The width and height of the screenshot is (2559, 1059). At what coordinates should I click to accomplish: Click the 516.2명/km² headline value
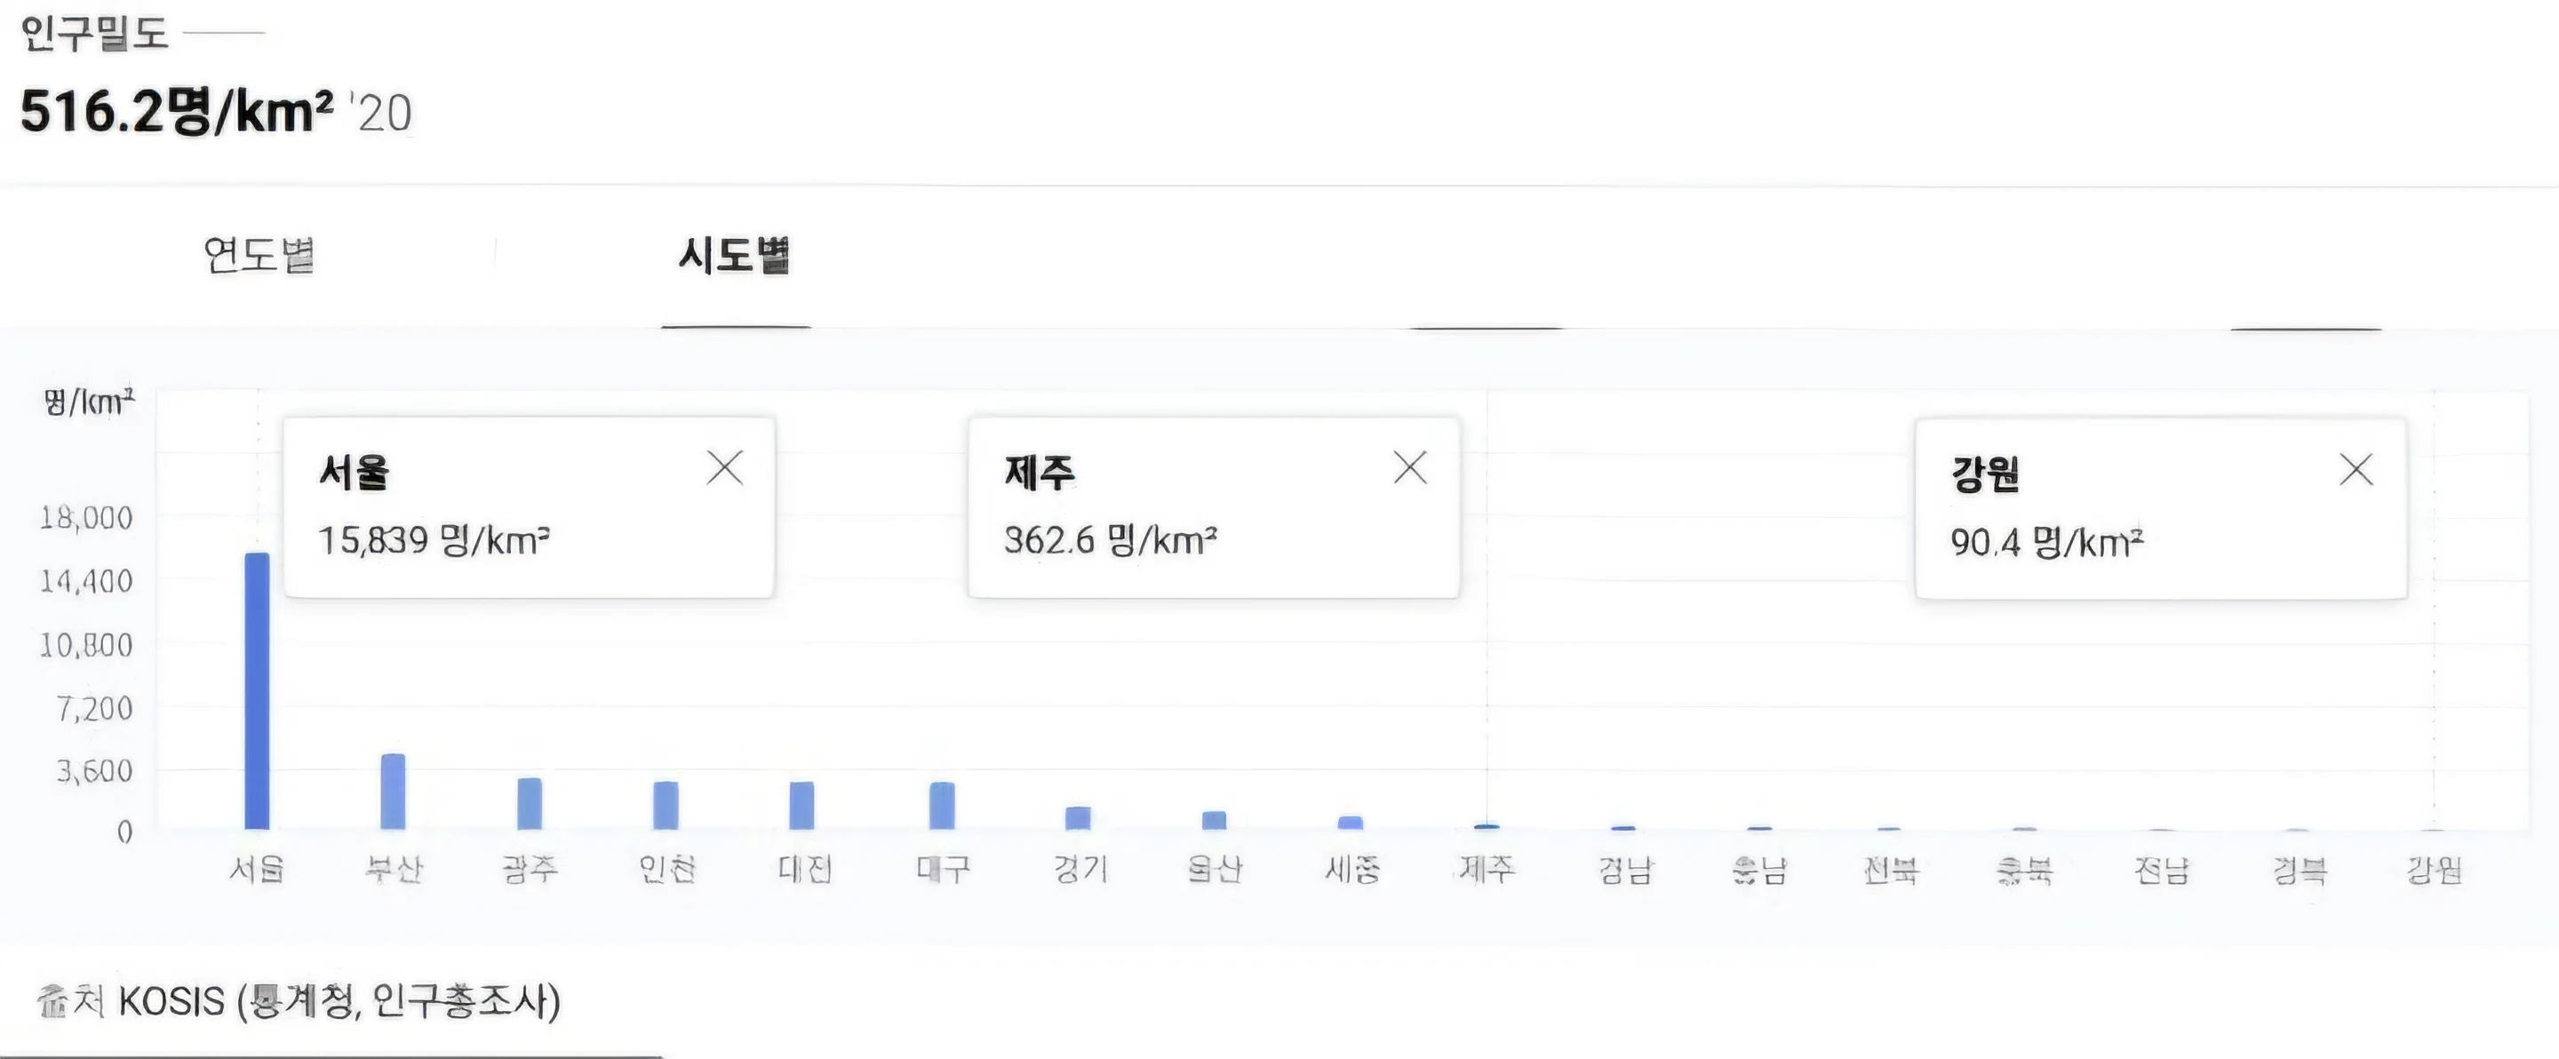[177, 111]
